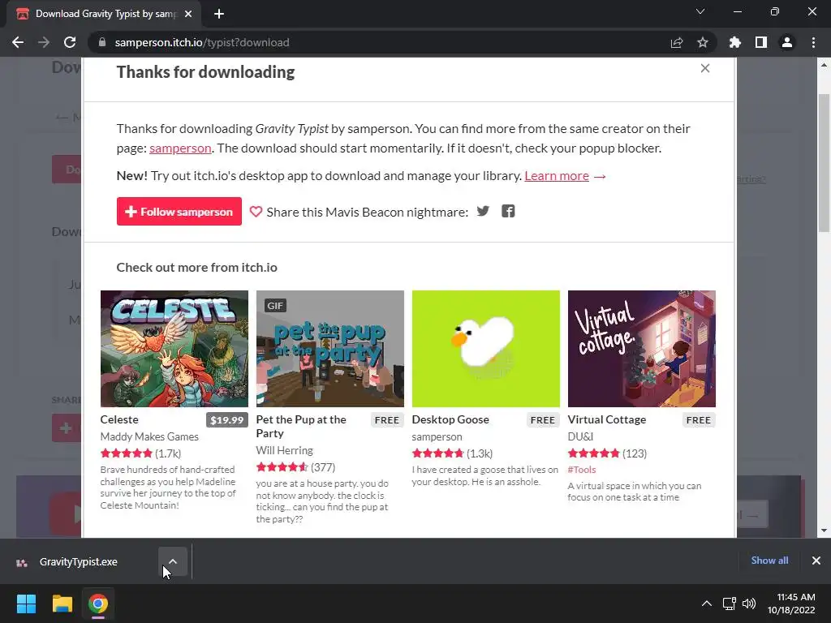Open Windows Start menu
The image size is (831, 623).
tap(26, 604)
